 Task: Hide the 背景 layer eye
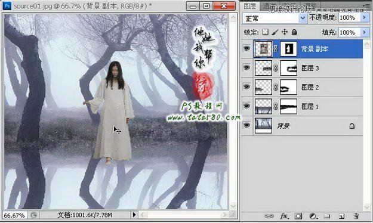pyautogui.click(x=246, y=125)
